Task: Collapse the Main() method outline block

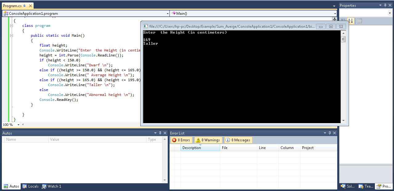Action: (x=11, y=35)
